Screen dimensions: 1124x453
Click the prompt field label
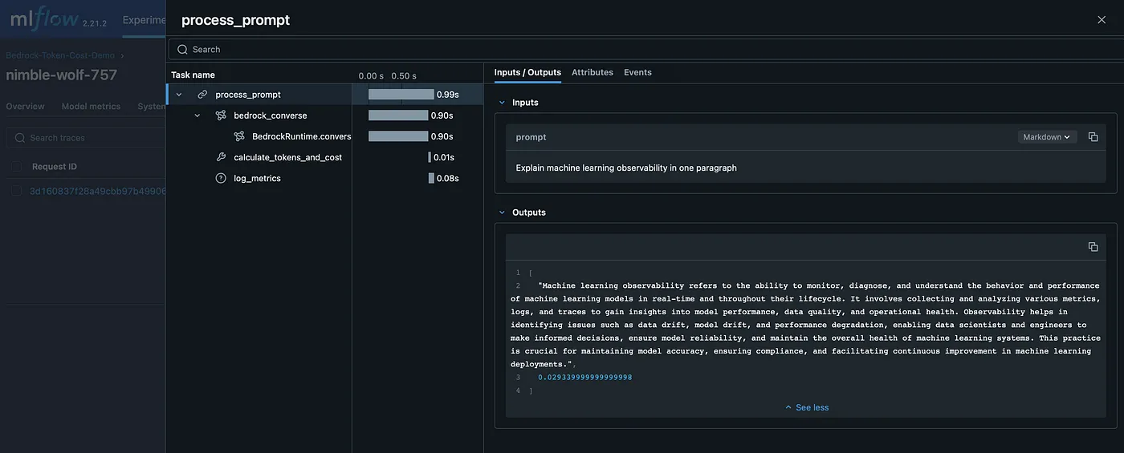tap(531, 137)
